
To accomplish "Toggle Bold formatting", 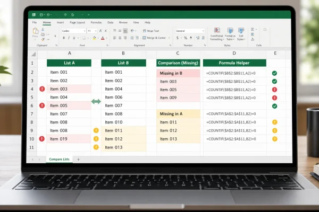I will pyautogui.click(x=64, y=38).
